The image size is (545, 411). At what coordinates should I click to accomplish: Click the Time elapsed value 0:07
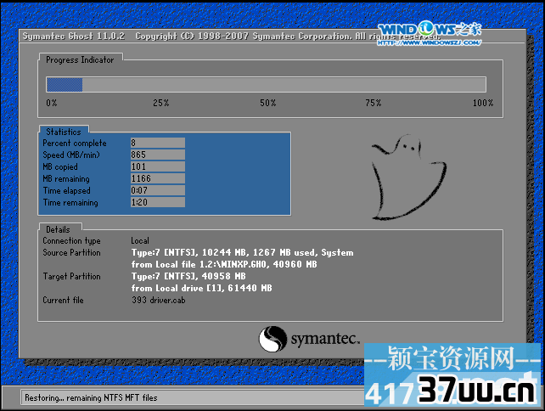[157, 190]
